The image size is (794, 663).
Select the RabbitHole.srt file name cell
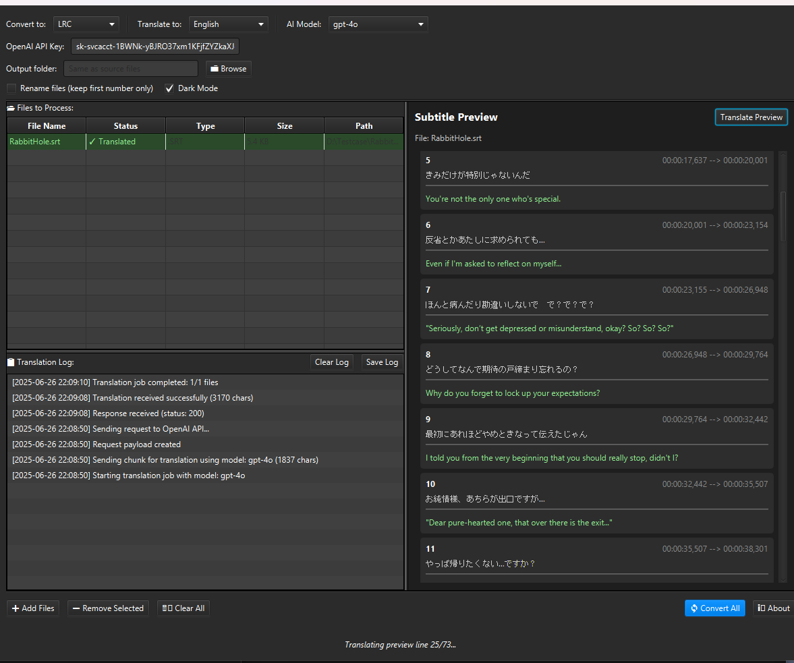pyautogui.click(x=47, y=142)
